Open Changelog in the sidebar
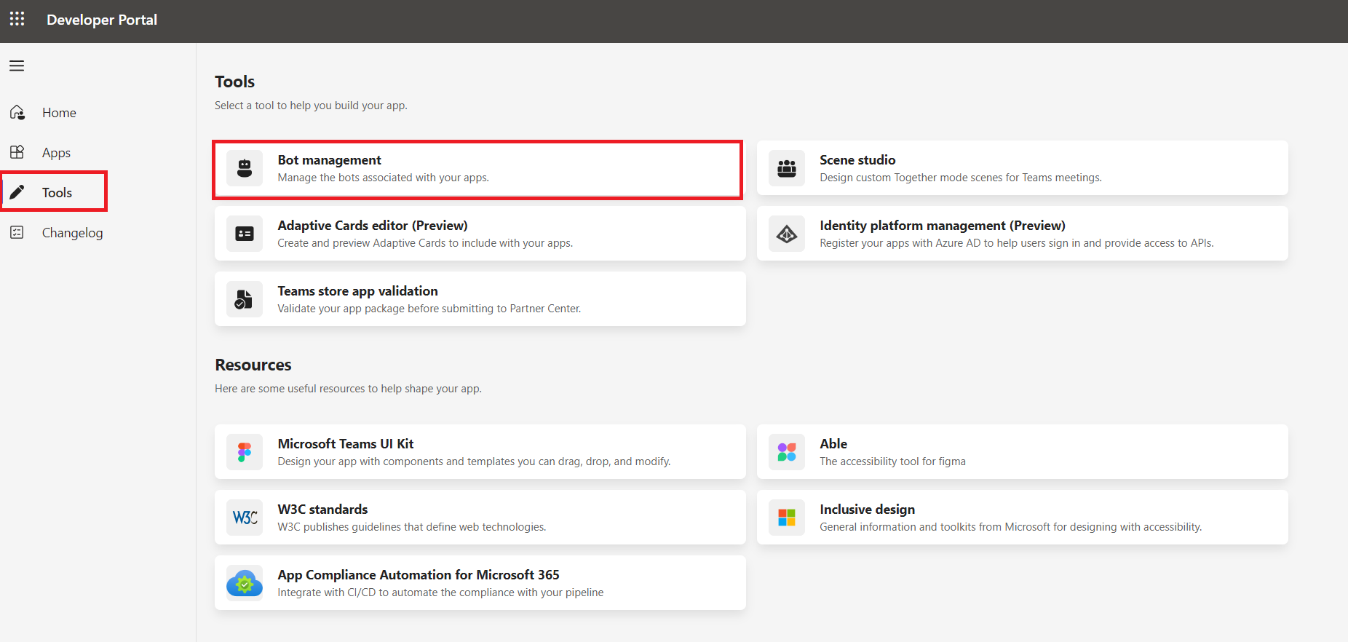The height and width of the screenshot is (642, 1348). 72,233
